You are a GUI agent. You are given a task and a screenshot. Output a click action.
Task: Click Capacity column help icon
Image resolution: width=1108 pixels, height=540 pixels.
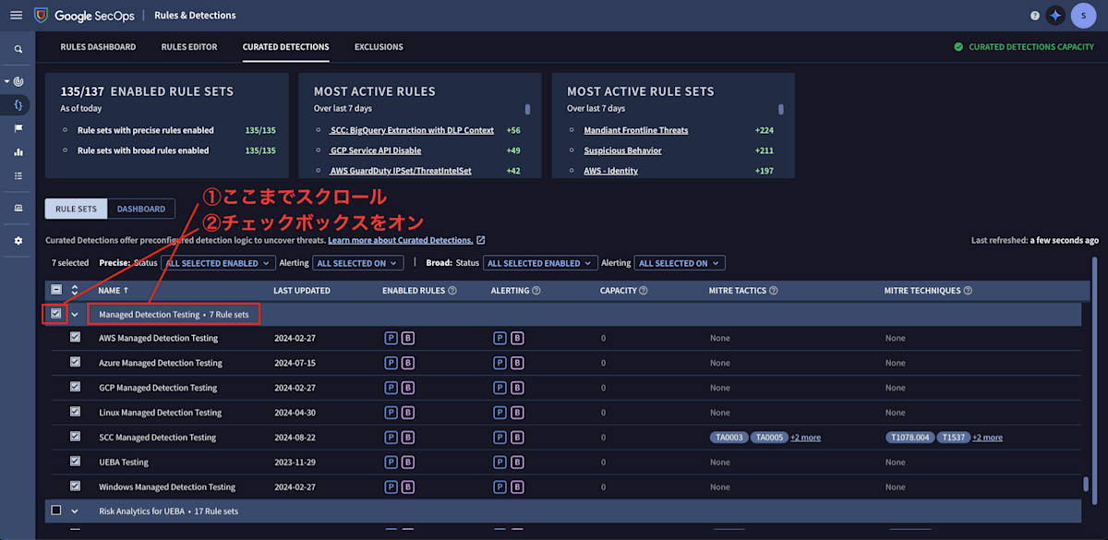click(x=644, y=291)
